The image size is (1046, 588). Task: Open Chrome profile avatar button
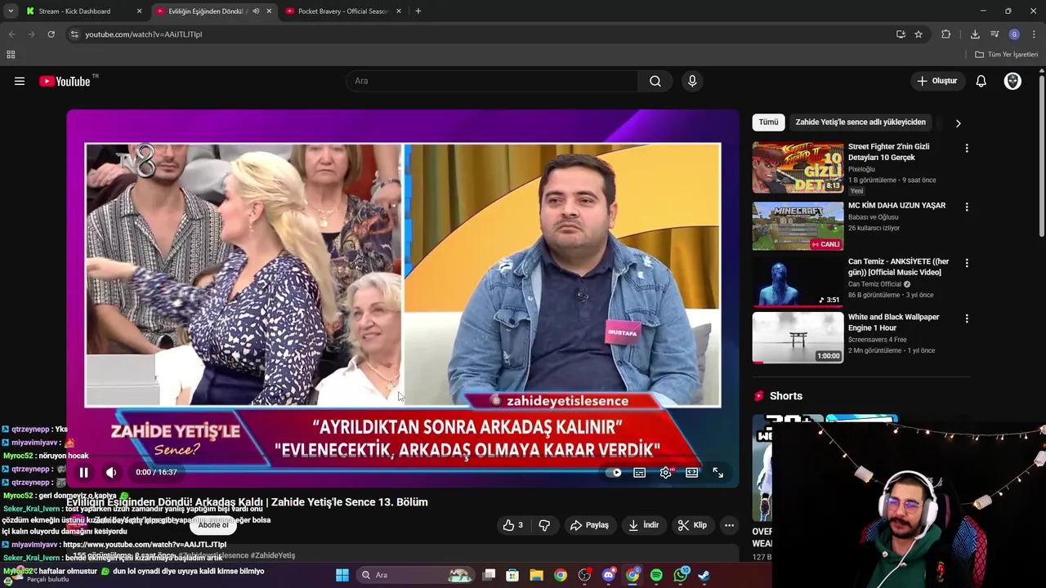pos(1014,34)
